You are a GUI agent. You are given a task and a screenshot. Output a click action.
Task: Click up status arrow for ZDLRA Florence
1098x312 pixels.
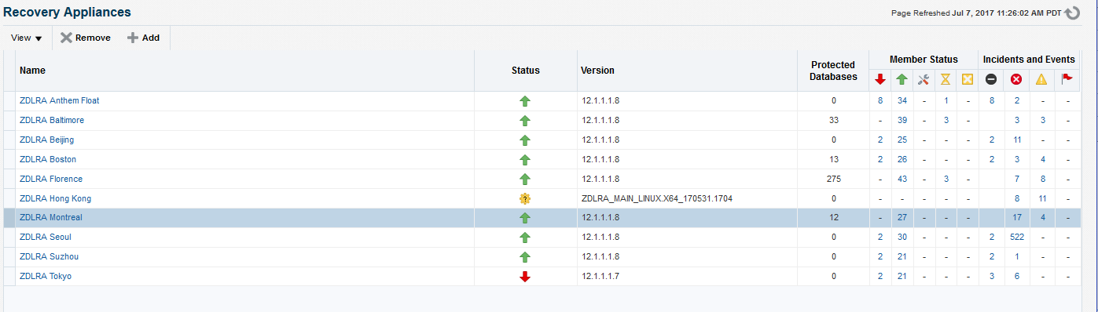coord(525,180)
